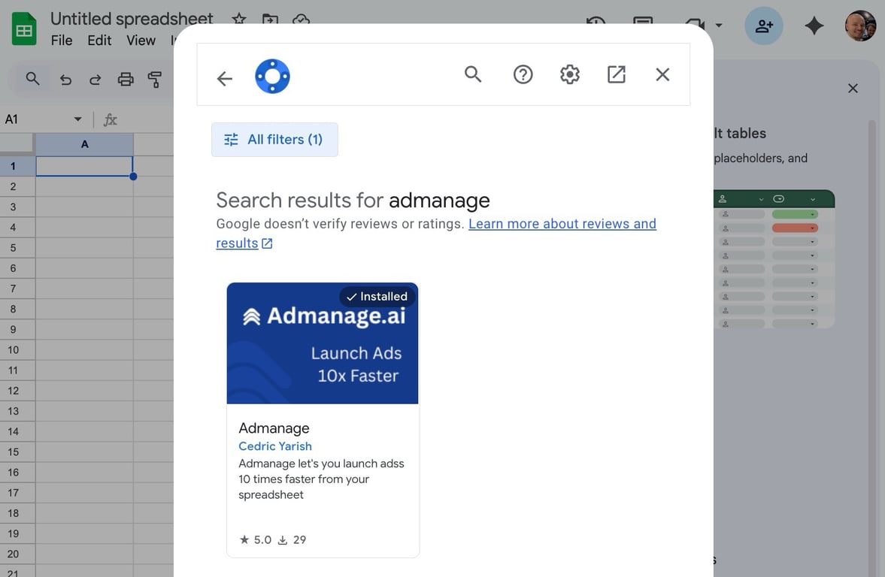Screen dimensions: 885x577
Task: Check cloud save status icon
Action: coord(301,20)
